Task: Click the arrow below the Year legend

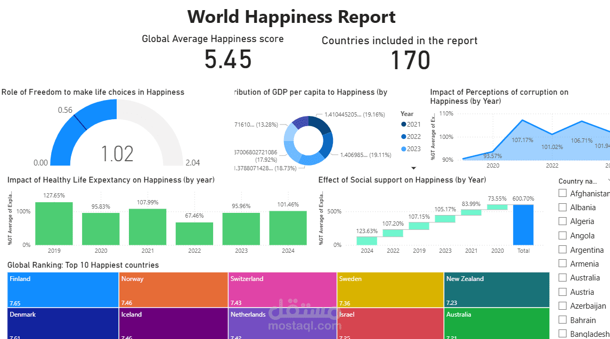Action: tap(413, 167)
